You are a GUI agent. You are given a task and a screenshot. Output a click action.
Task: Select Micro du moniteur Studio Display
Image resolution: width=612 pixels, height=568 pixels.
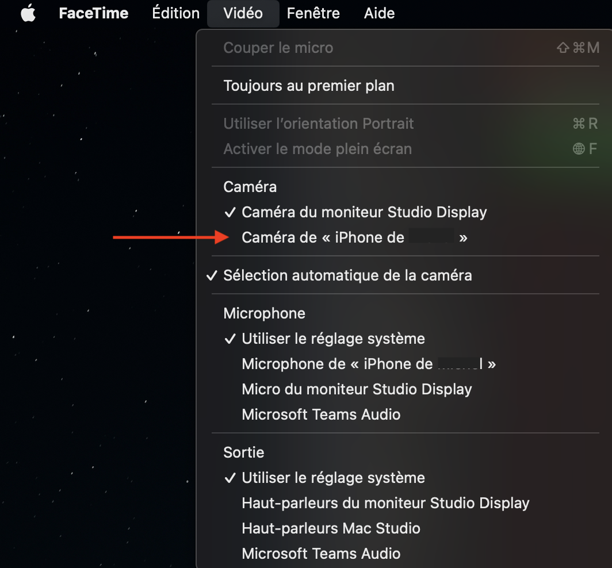(357, 389)
